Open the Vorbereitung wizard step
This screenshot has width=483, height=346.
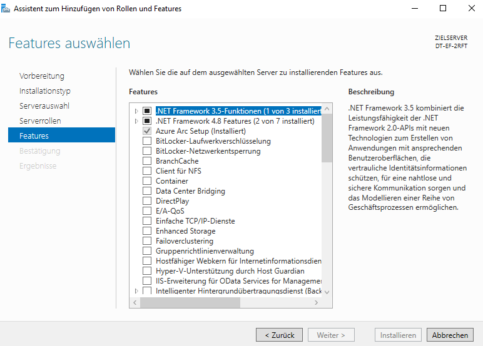(42, 76)
